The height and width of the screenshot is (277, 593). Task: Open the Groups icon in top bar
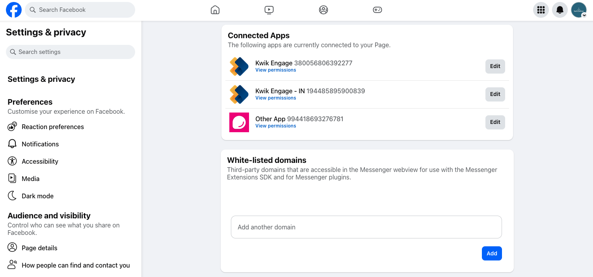323,10
